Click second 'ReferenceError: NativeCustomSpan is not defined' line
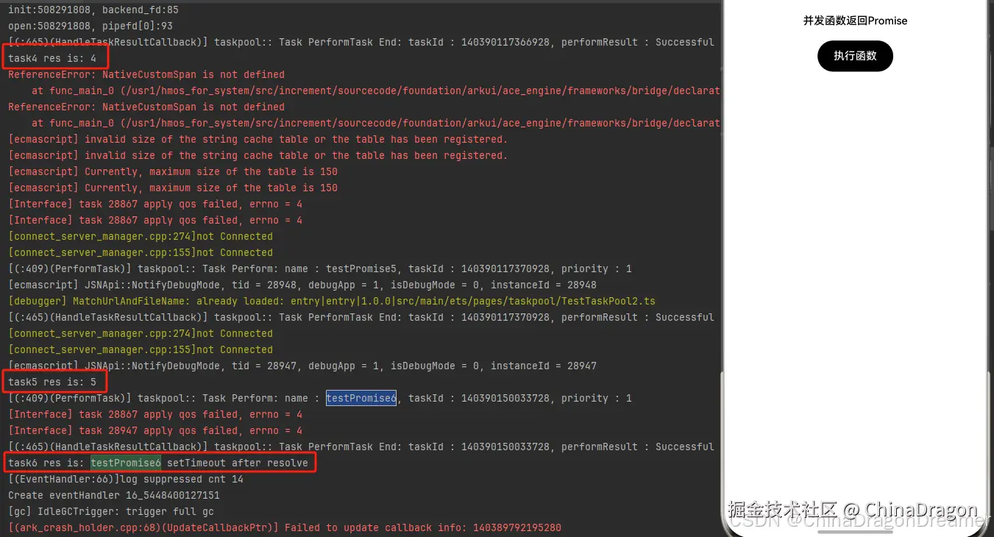The width and height of the screenshot is (994, 537). pyautogui.click(x=146, y=107)
